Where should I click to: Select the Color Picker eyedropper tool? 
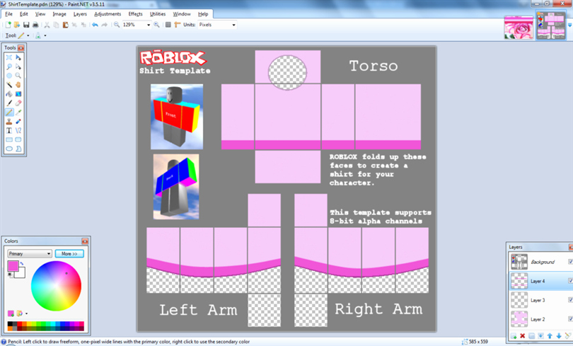(18, 113)
